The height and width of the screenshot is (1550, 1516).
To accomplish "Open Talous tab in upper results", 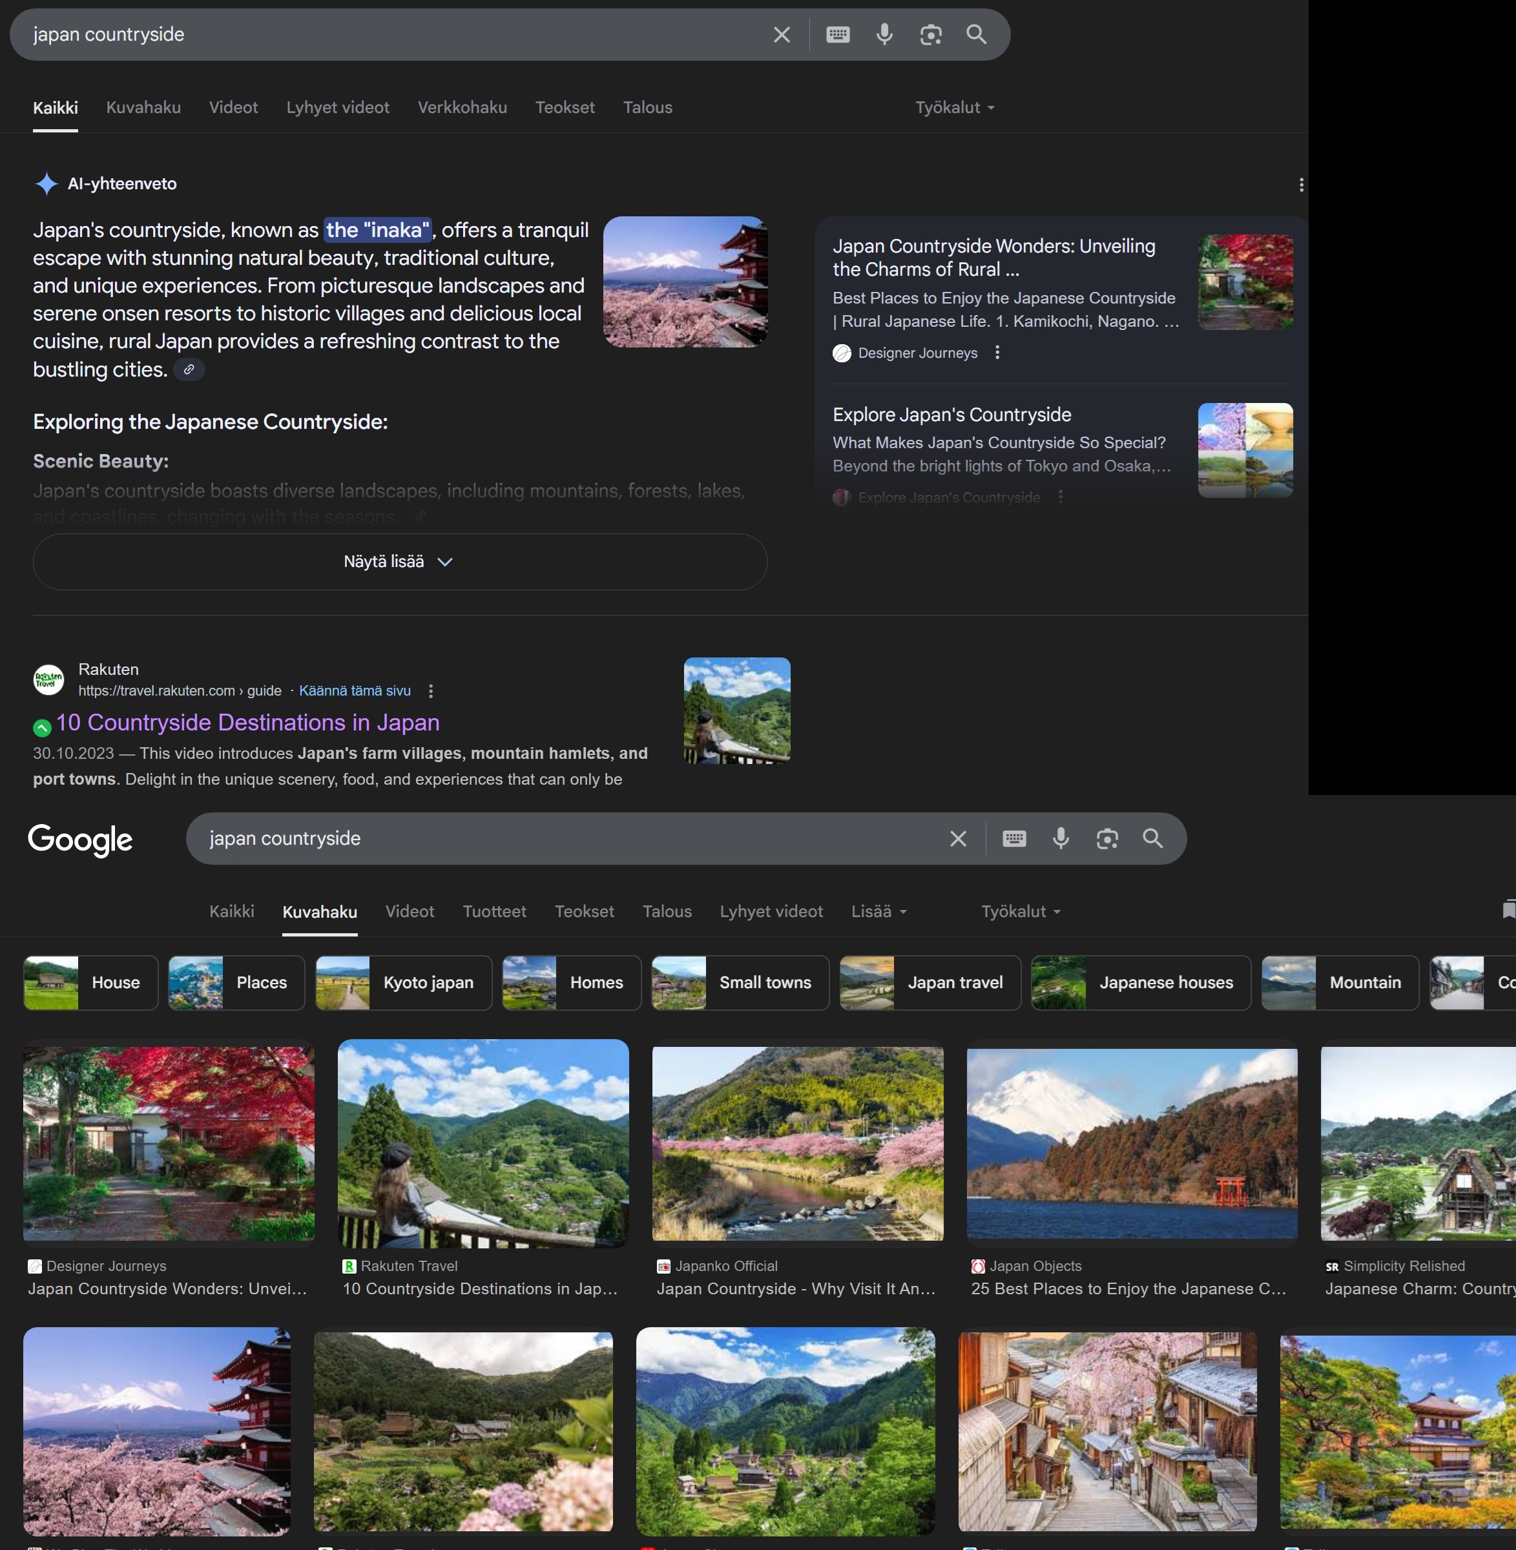I will [647, 108].
